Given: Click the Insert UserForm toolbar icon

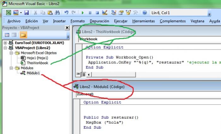Looking at the screenshot, I should pyautogui.click(x=16, y=13).
